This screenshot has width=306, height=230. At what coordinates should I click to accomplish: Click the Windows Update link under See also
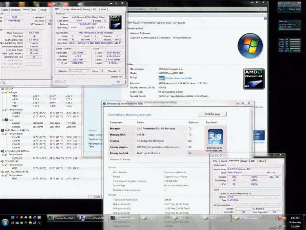(x=95, y=139)
